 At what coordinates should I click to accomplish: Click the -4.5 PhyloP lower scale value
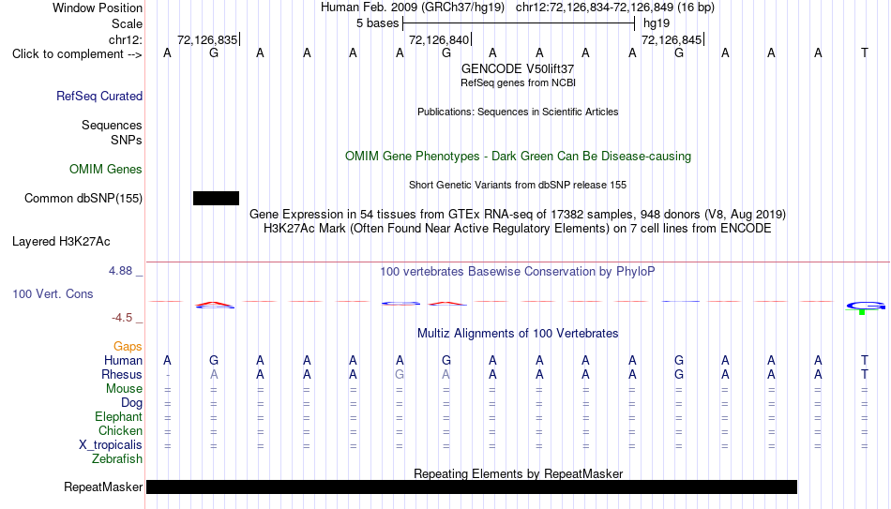122,318
